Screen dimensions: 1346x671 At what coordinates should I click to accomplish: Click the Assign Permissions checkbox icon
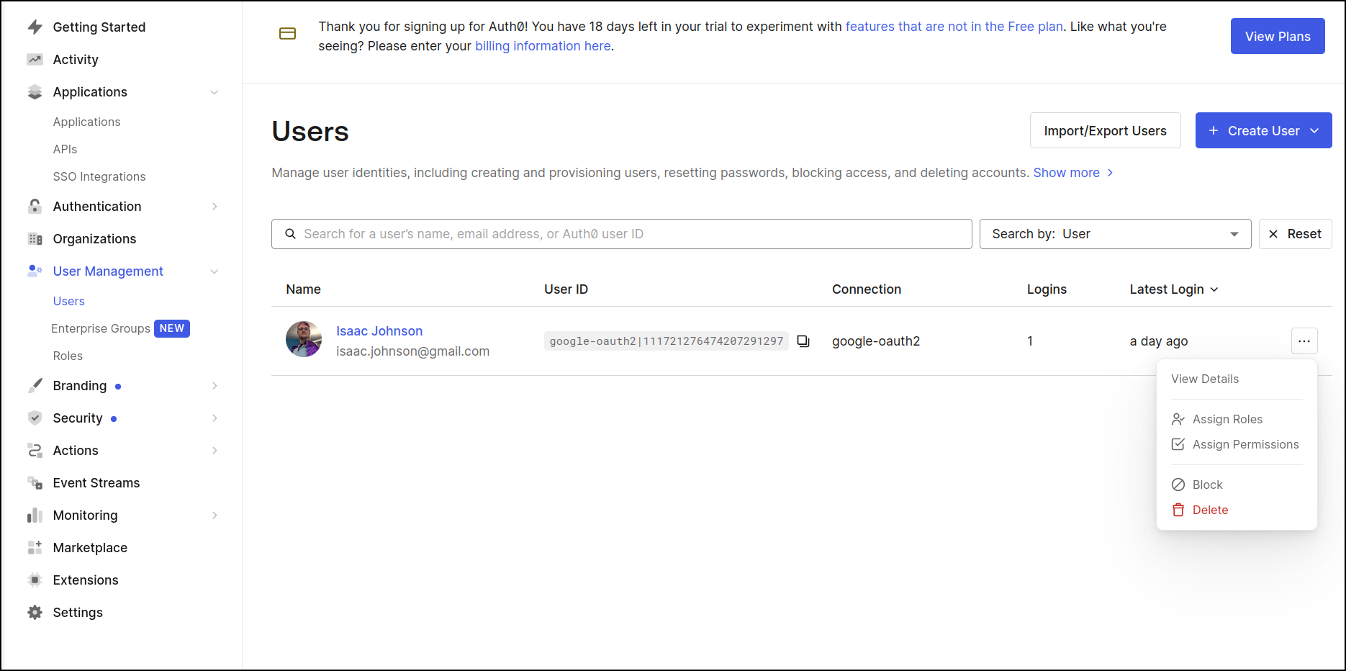pos(1178,444)
